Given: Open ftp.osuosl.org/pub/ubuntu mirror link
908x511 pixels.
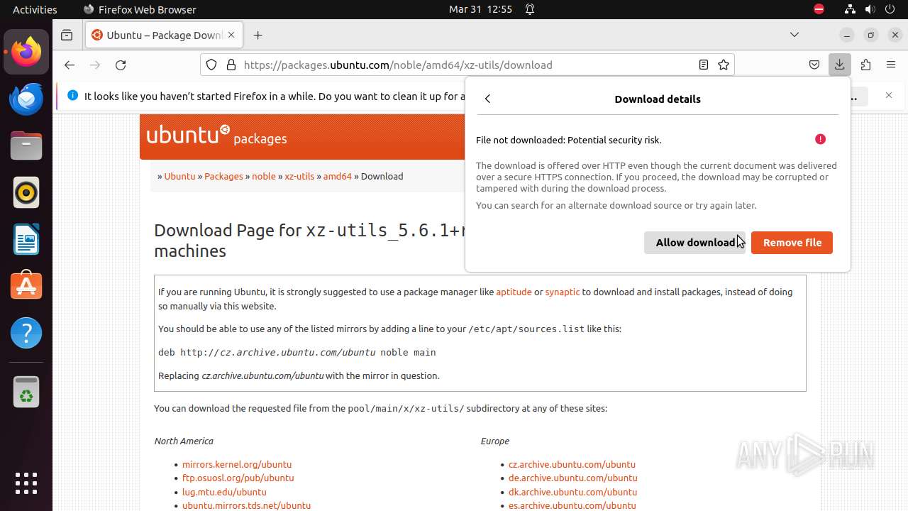Looking at the screenshot, I should point(238,478).
